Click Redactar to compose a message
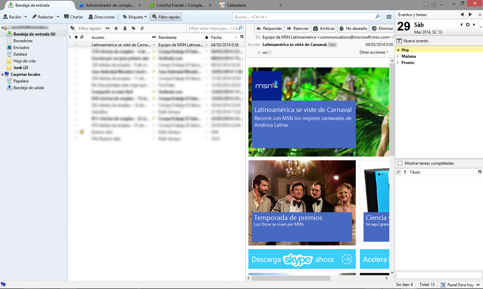Screen dimensions: 483x289 (43, 17)
